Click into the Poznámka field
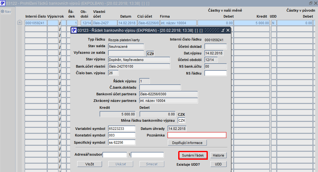 (197, 135)
